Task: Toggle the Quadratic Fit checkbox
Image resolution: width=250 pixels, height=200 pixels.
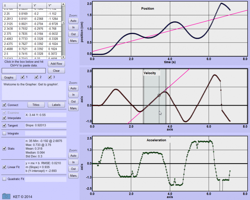Action: [x=4, y=179]
